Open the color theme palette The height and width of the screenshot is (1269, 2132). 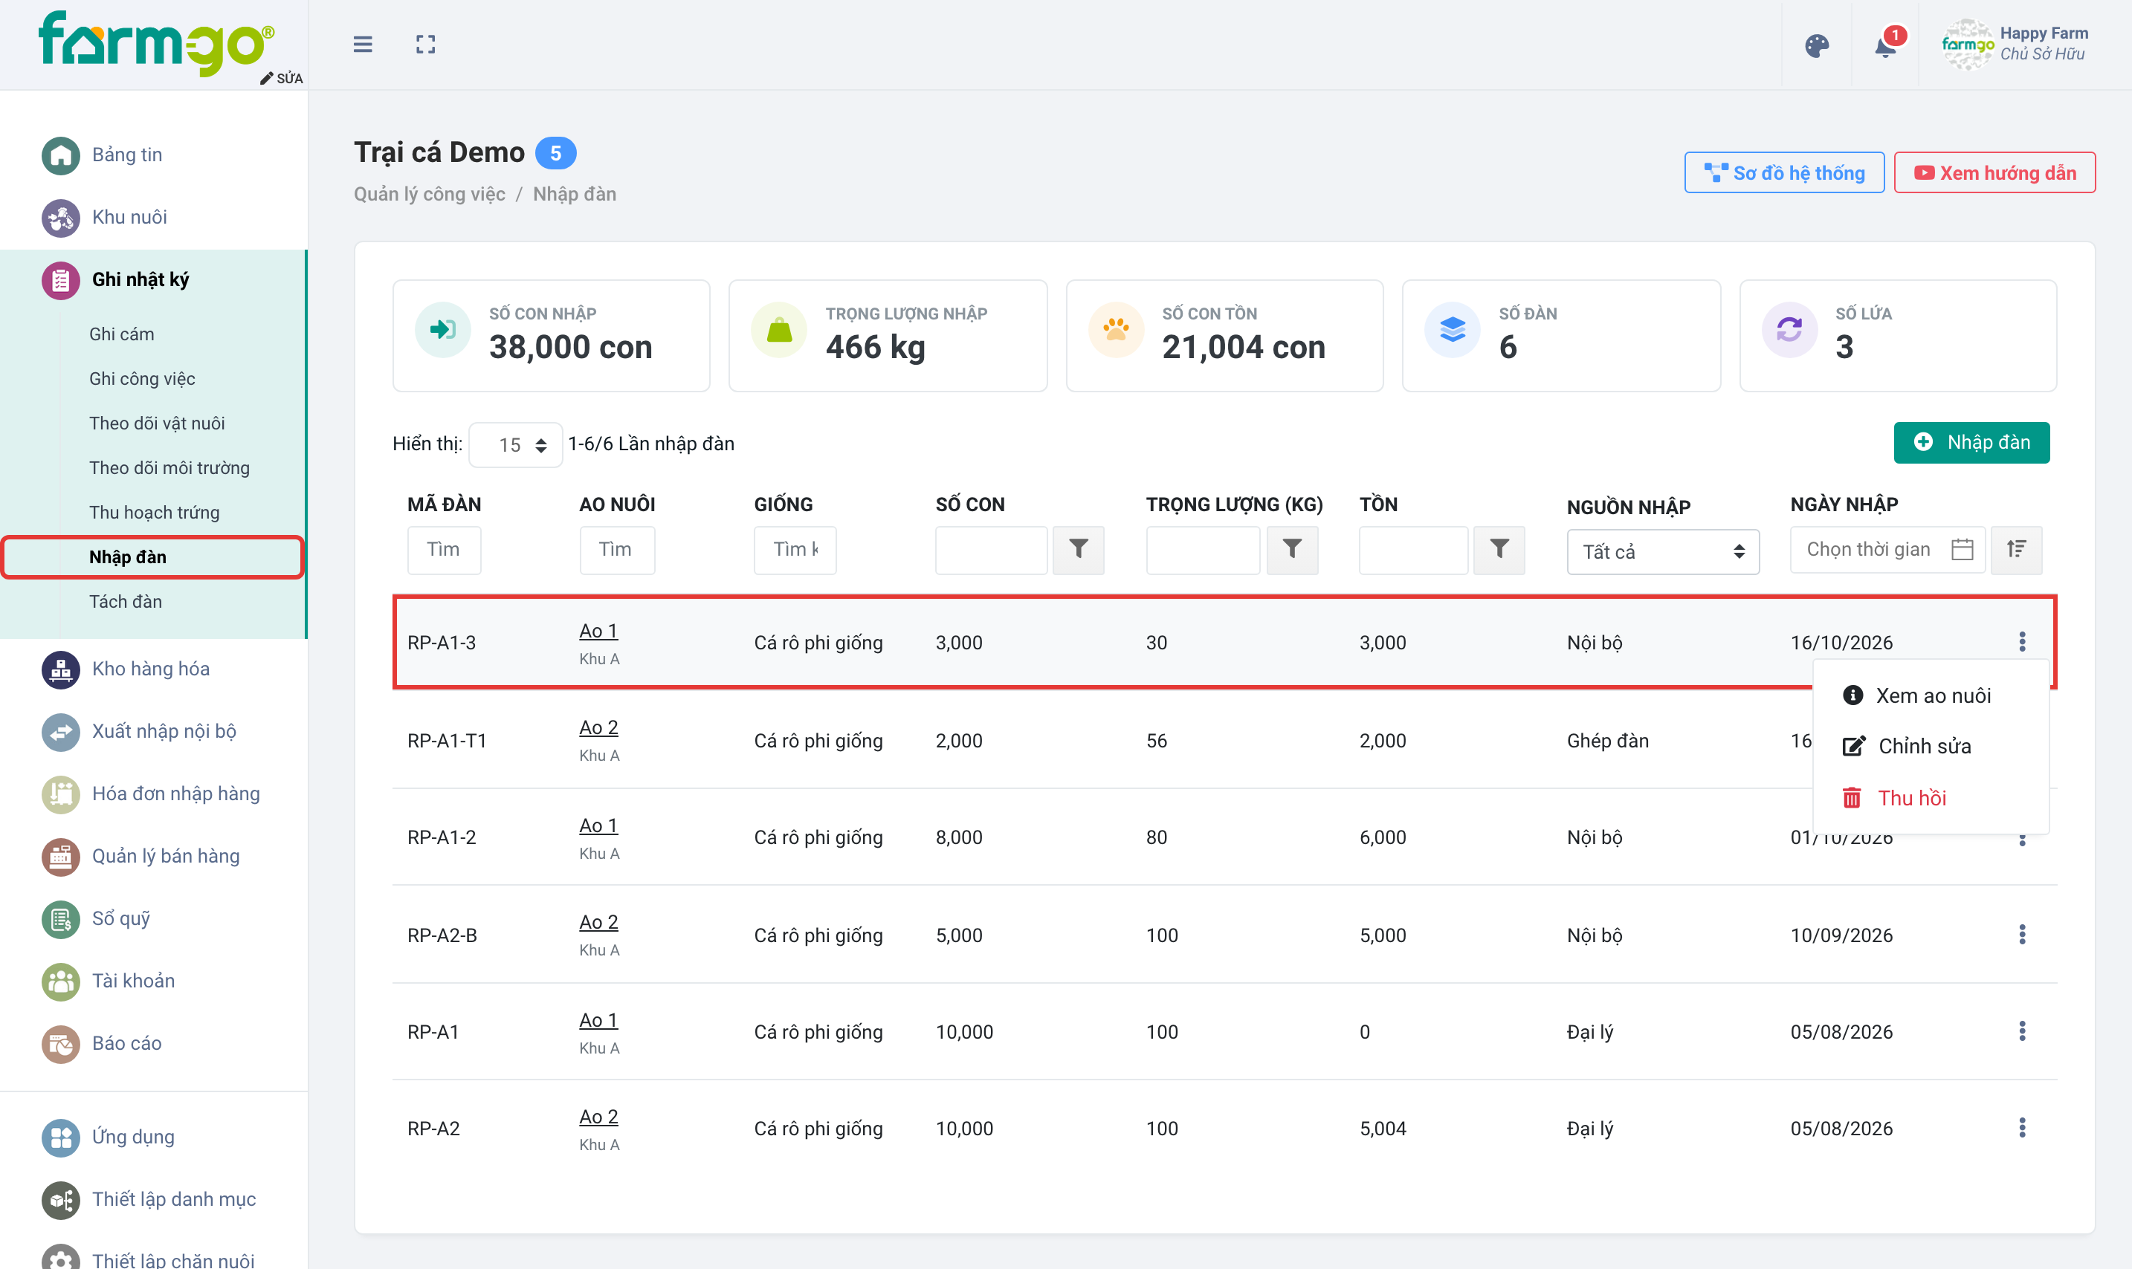coord(1816,45)
